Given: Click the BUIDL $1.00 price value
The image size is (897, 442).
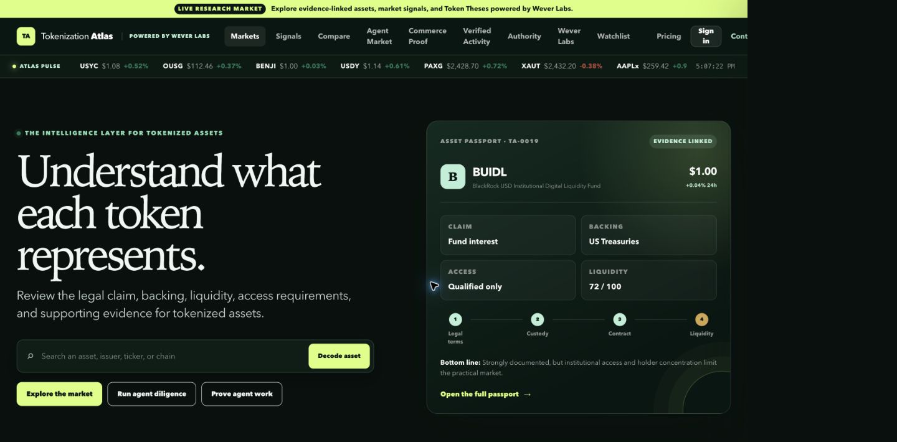Looking at the screenshot, I should pos(703,171).
